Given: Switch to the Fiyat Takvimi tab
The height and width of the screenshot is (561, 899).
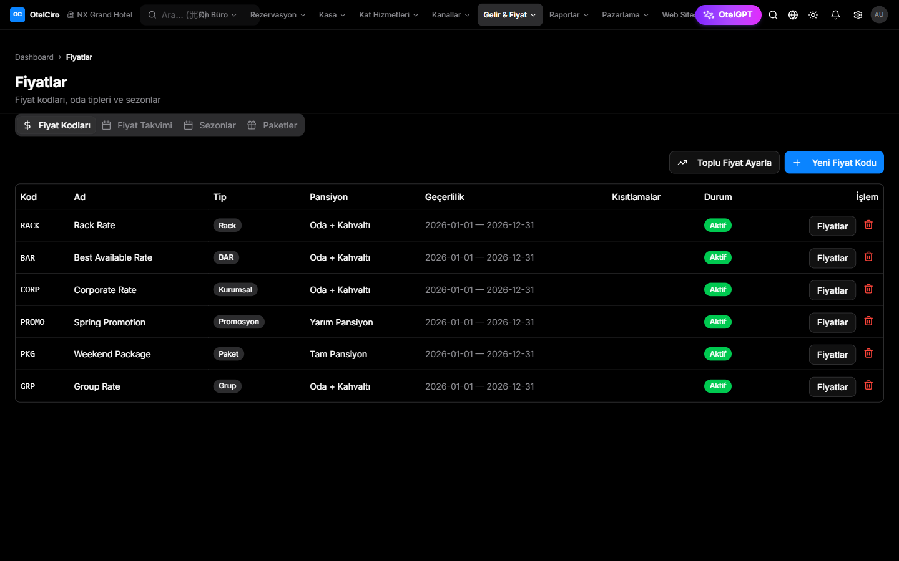Looking at the screenshot, I should 137,125.
